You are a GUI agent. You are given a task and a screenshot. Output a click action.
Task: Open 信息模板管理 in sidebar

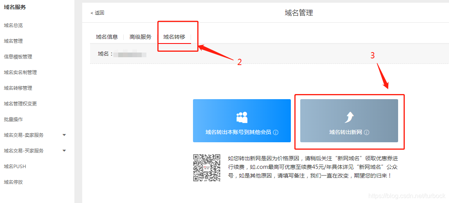(x=18, y=57)
